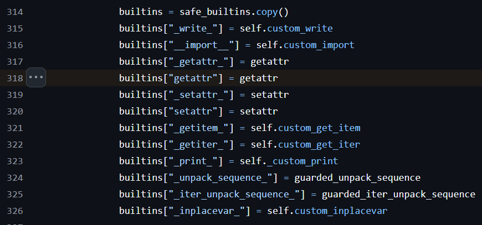Click guarded_iter_unpack_sequence on line 325
Viewport: 482px width, 225px height.
398,194
